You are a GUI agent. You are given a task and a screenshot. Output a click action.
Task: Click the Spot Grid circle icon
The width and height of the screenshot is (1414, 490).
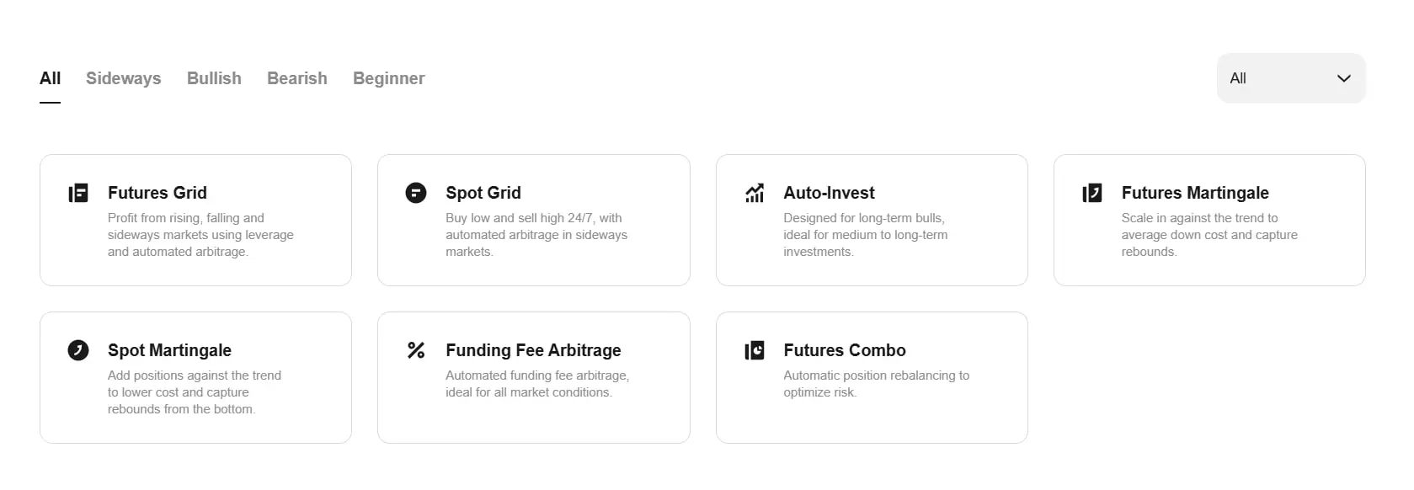point(416,194)
